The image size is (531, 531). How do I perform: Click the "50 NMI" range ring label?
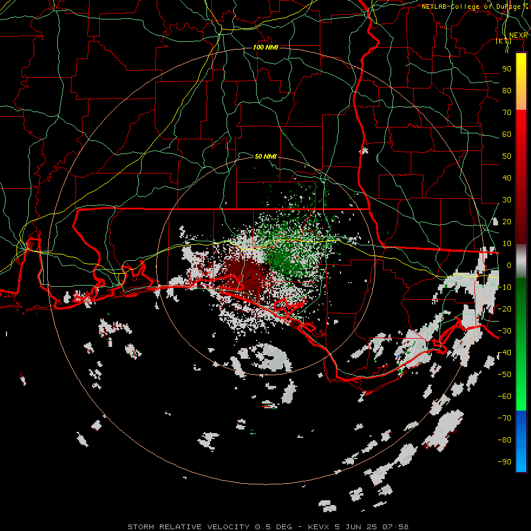(x=265, y=156)
